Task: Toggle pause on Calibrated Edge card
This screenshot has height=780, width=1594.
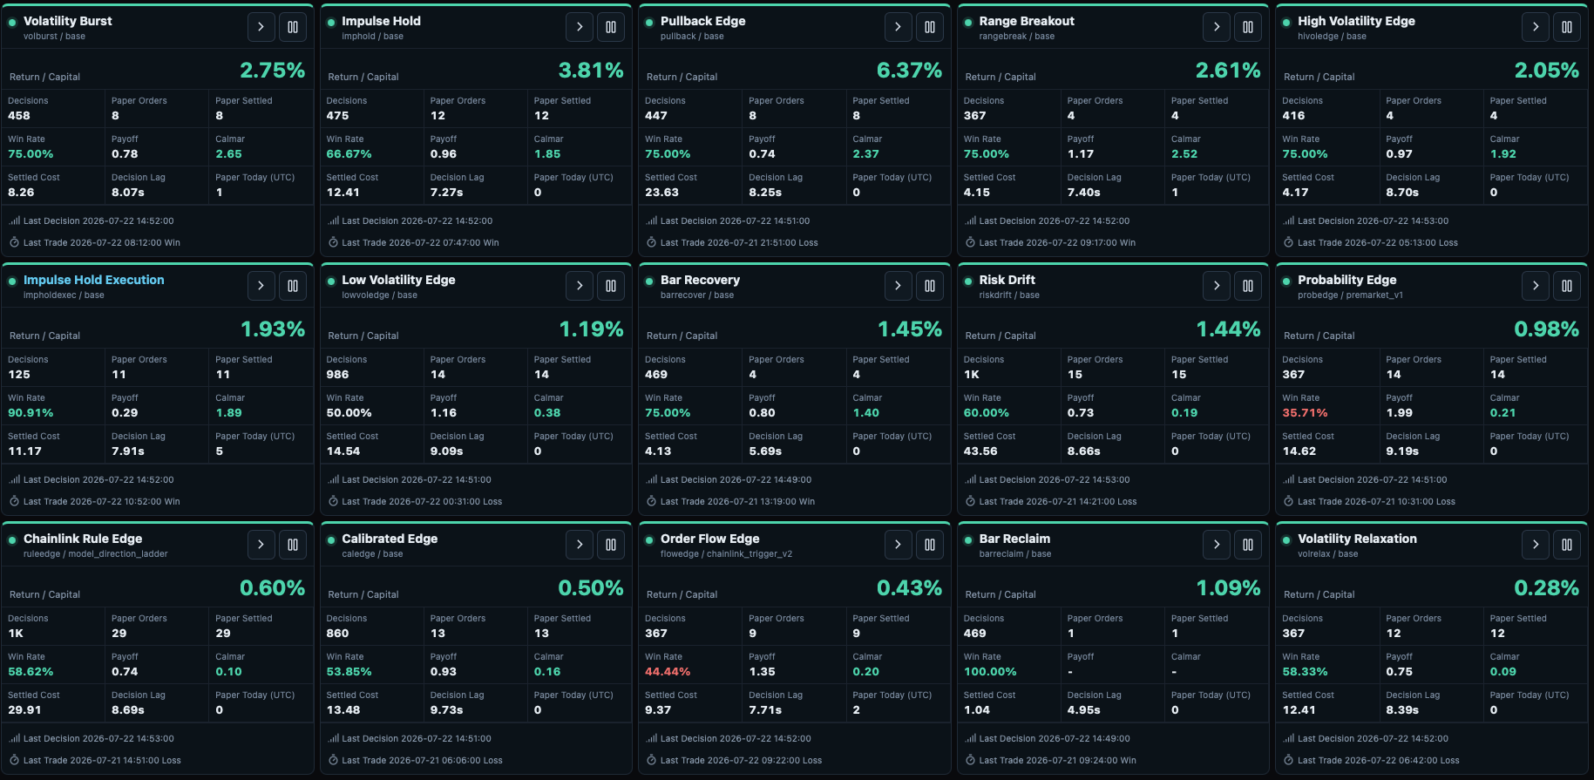Action: (611, 545)
